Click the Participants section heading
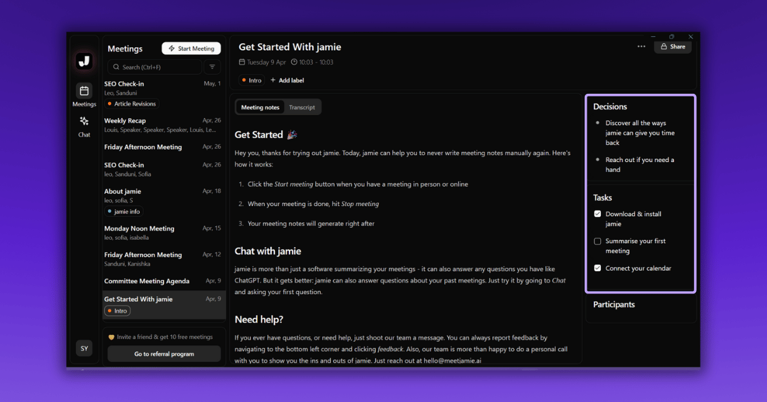 click(x=614, y=304)
